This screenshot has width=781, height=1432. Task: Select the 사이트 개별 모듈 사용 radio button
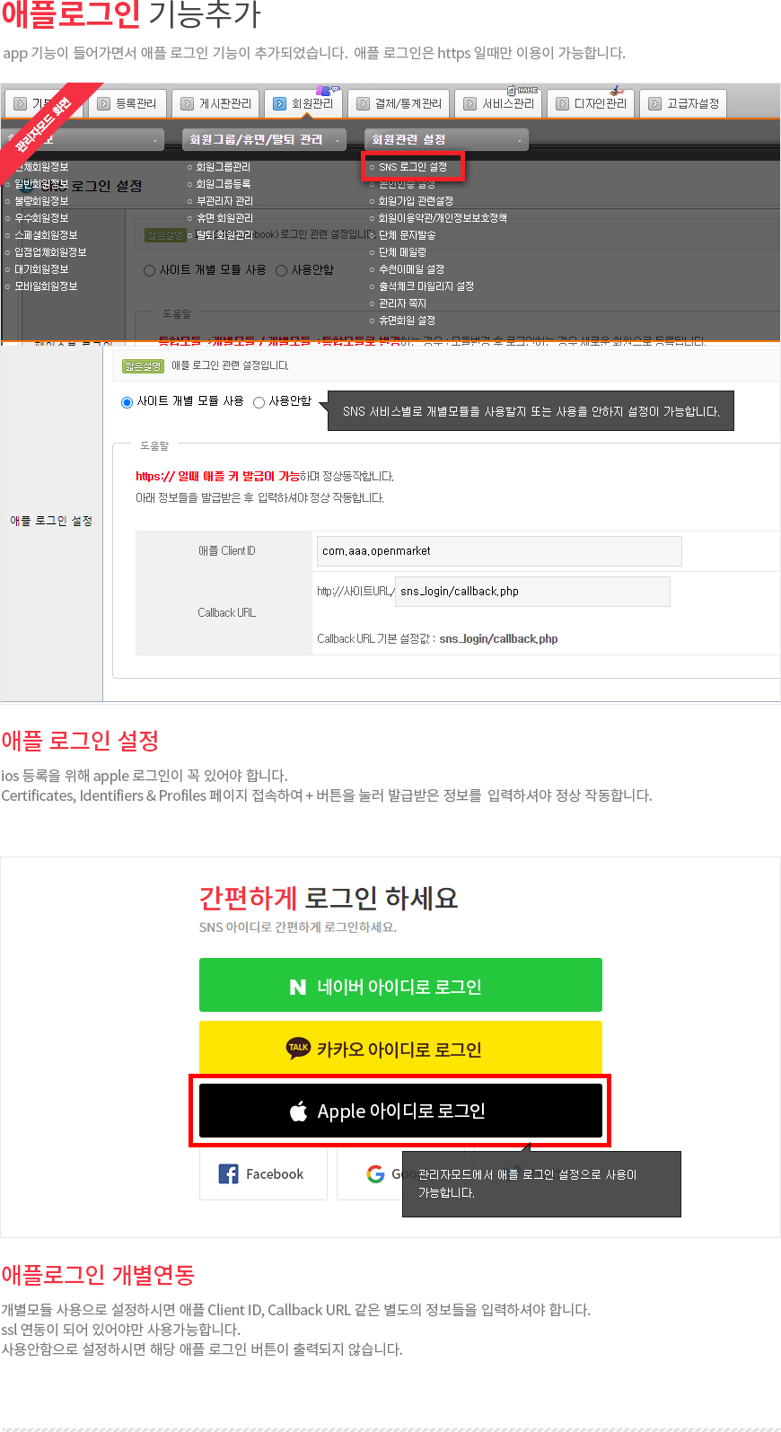[127, 402]
